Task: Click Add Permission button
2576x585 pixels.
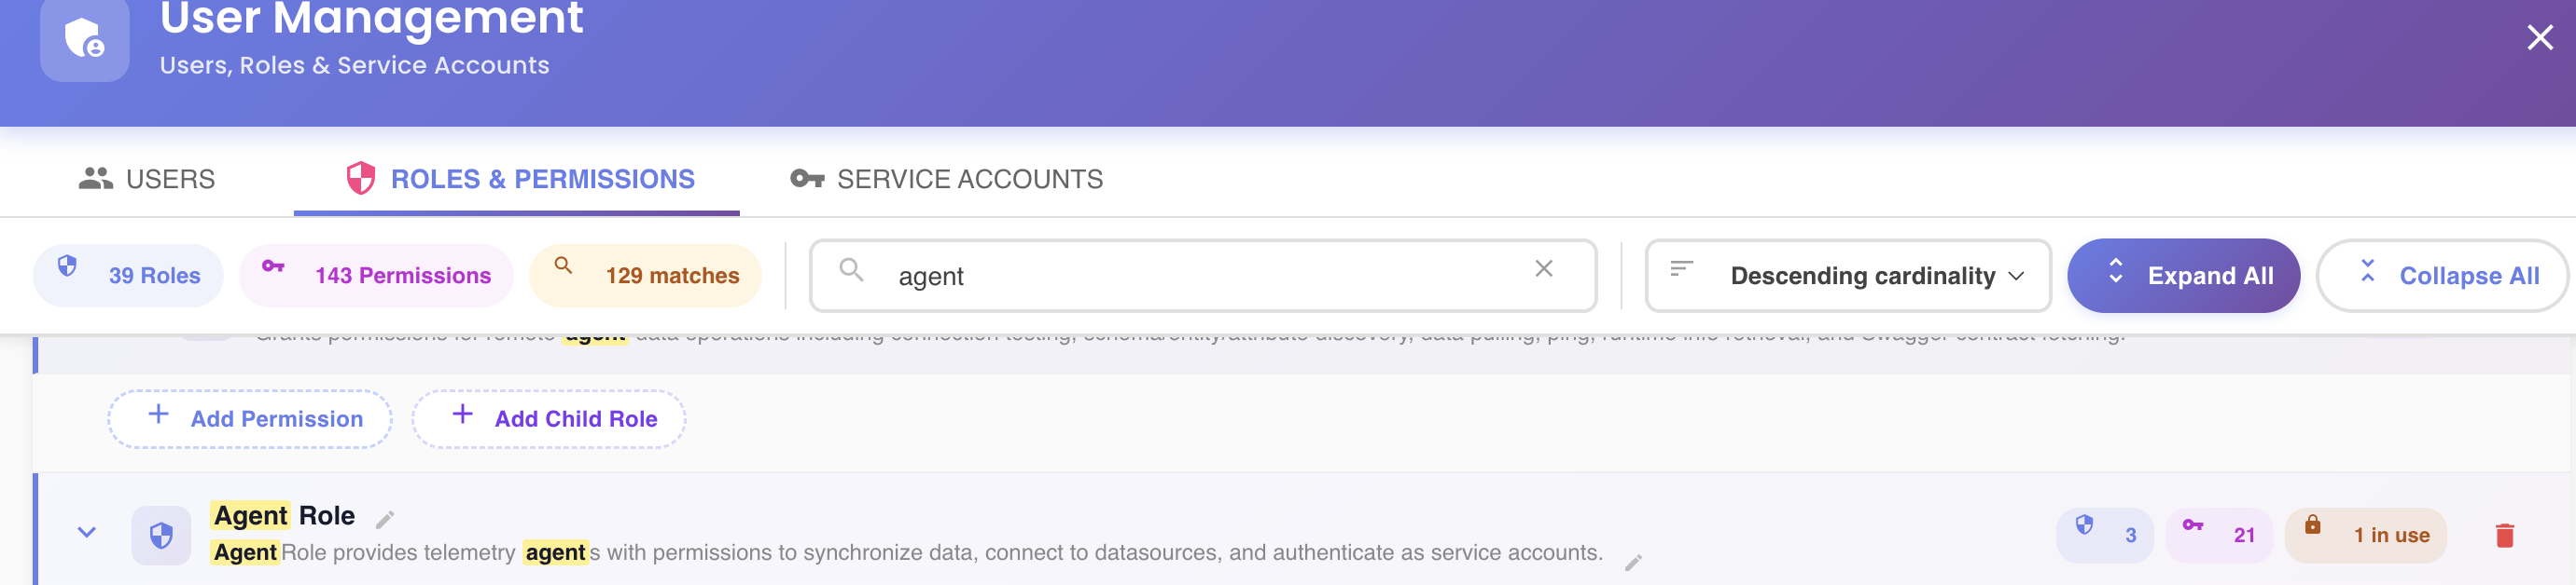Action: click(250, 418)
